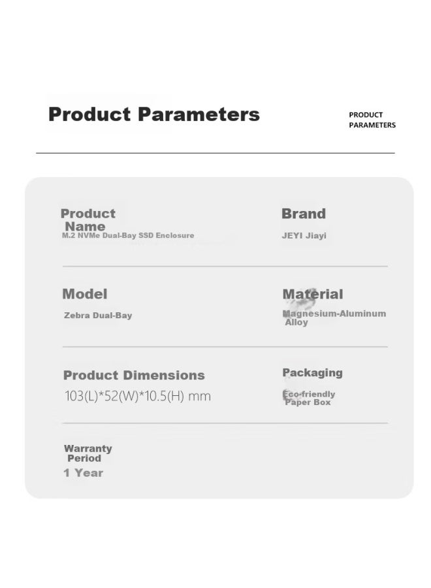The image size is (431, 588).
Task: Select the Material label
Action: pyautogui.click(x=313, y=294)
